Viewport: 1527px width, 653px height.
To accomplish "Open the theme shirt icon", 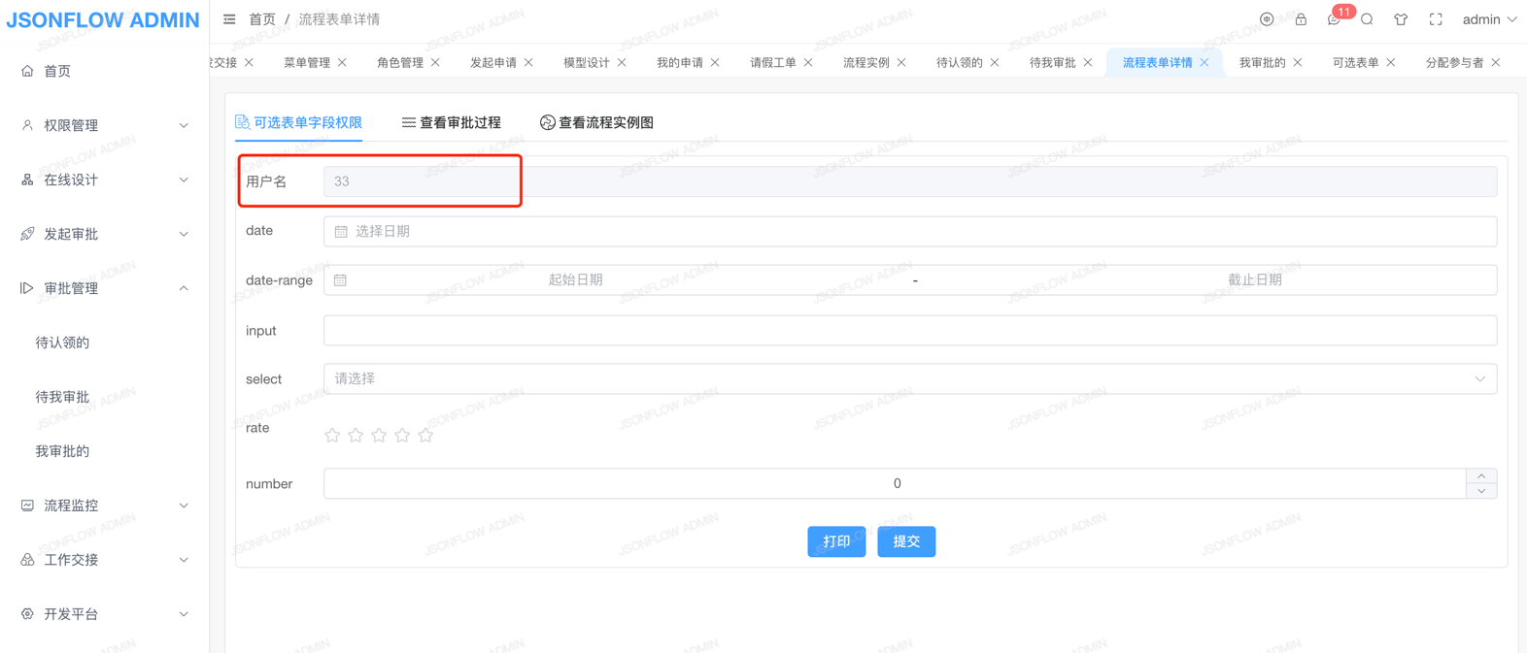I will point(1401,19).
